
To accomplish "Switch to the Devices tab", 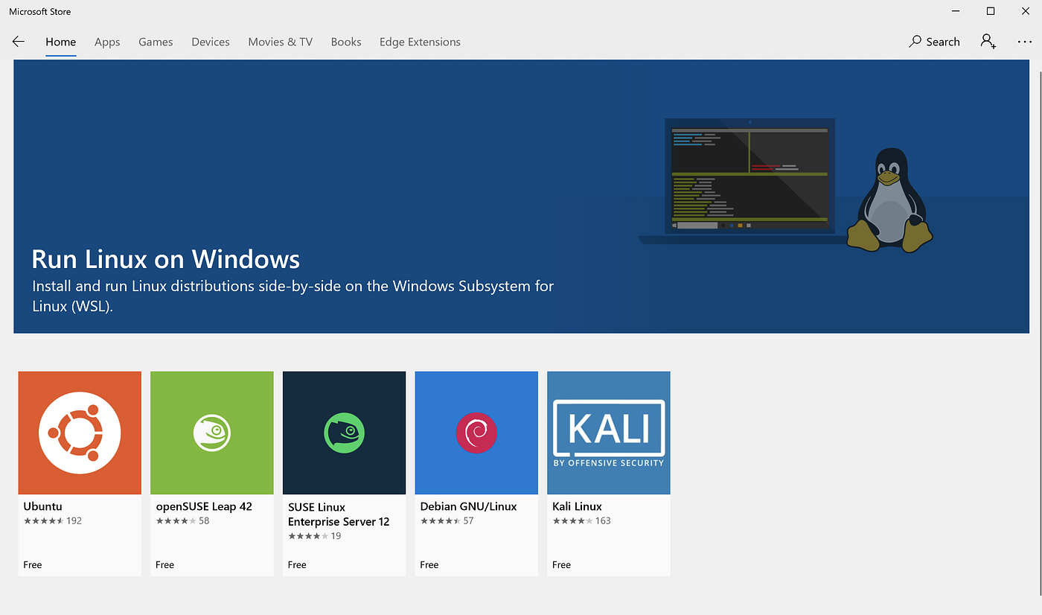I will click(x=211, y=42).
